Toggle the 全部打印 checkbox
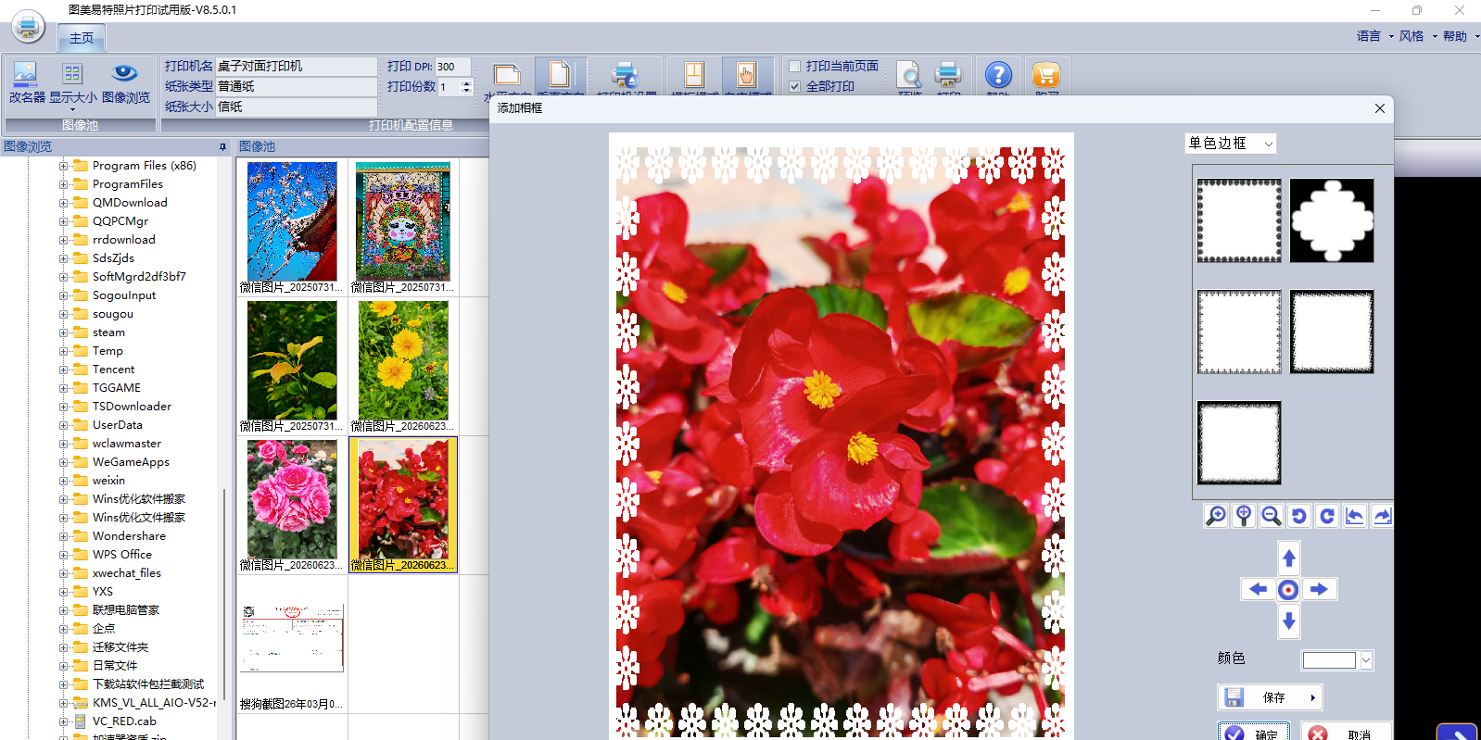 pos(795,86)
